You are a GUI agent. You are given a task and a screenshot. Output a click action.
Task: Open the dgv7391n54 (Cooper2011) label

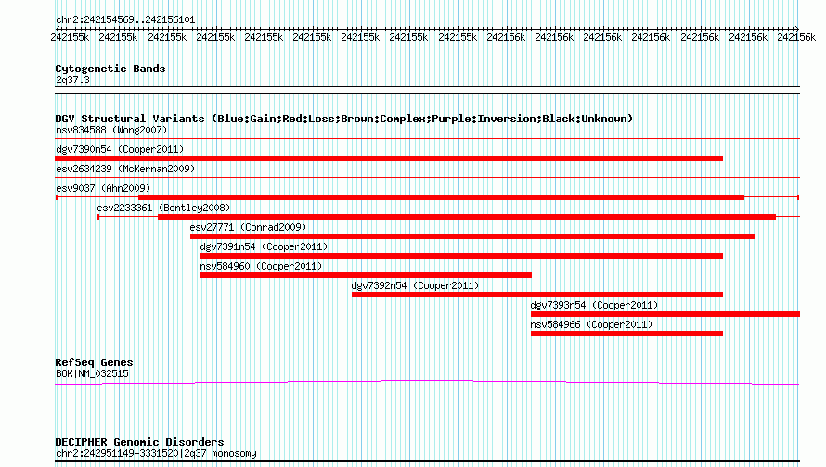point(264,246)
